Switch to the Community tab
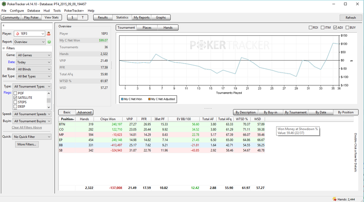This screenshot has height=202, width=364. click(x=11, y=17)
